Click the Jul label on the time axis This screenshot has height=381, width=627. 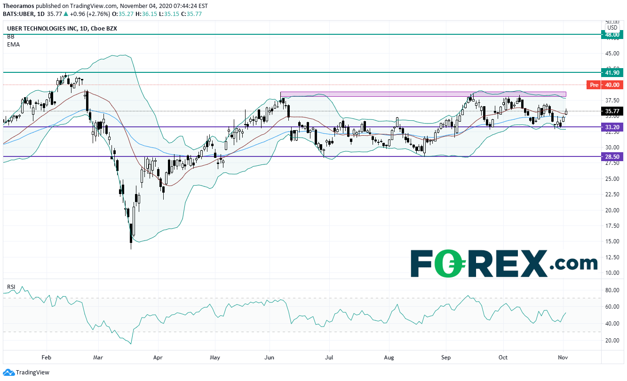pyautogui.click(x=329, y=358)
